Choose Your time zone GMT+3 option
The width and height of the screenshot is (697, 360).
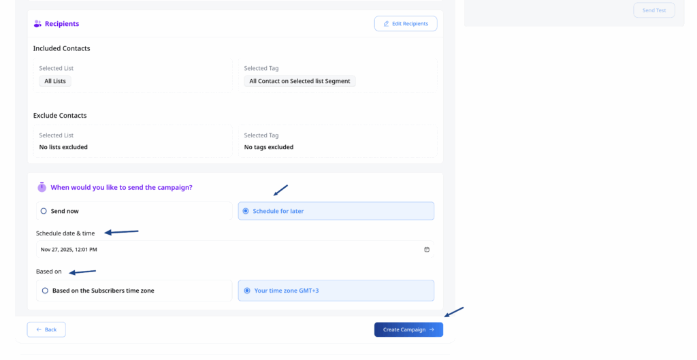pyautogui.click(x=248, y=291)
